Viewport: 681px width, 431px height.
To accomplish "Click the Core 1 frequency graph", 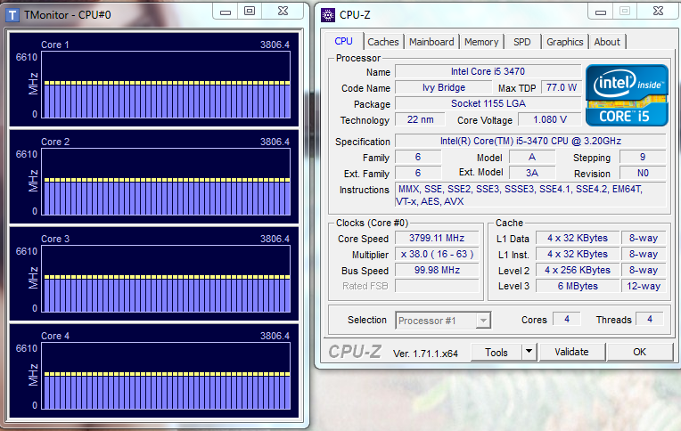I will click(x=166, y=85).
